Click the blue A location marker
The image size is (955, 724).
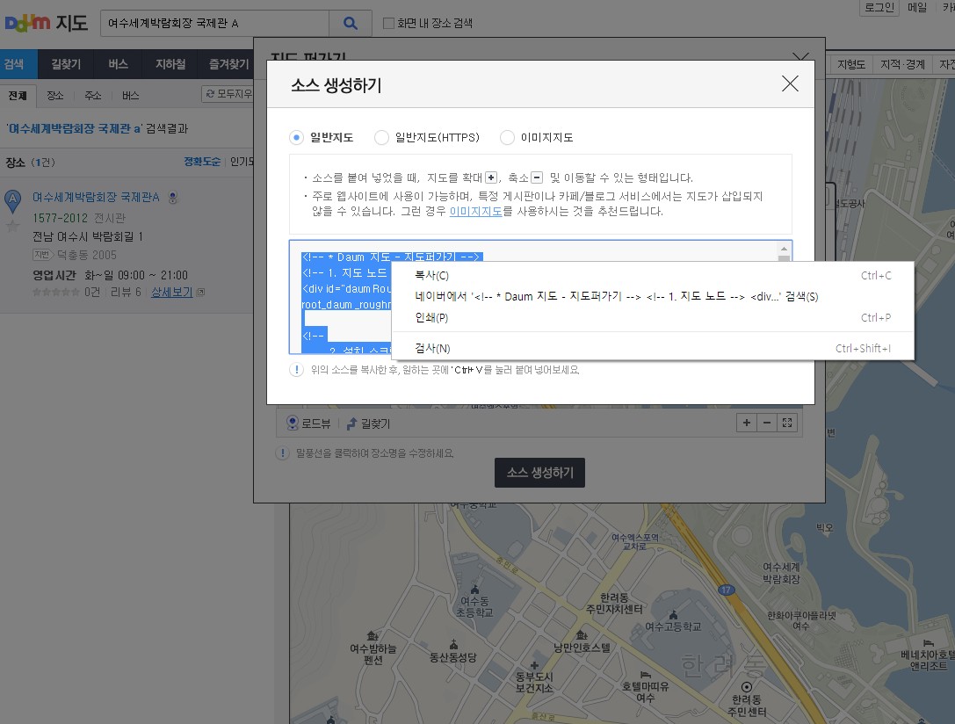click(x=12, y=201)
